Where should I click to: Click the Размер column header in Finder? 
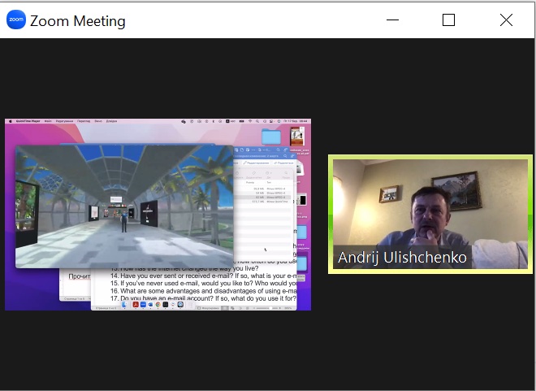250,182
